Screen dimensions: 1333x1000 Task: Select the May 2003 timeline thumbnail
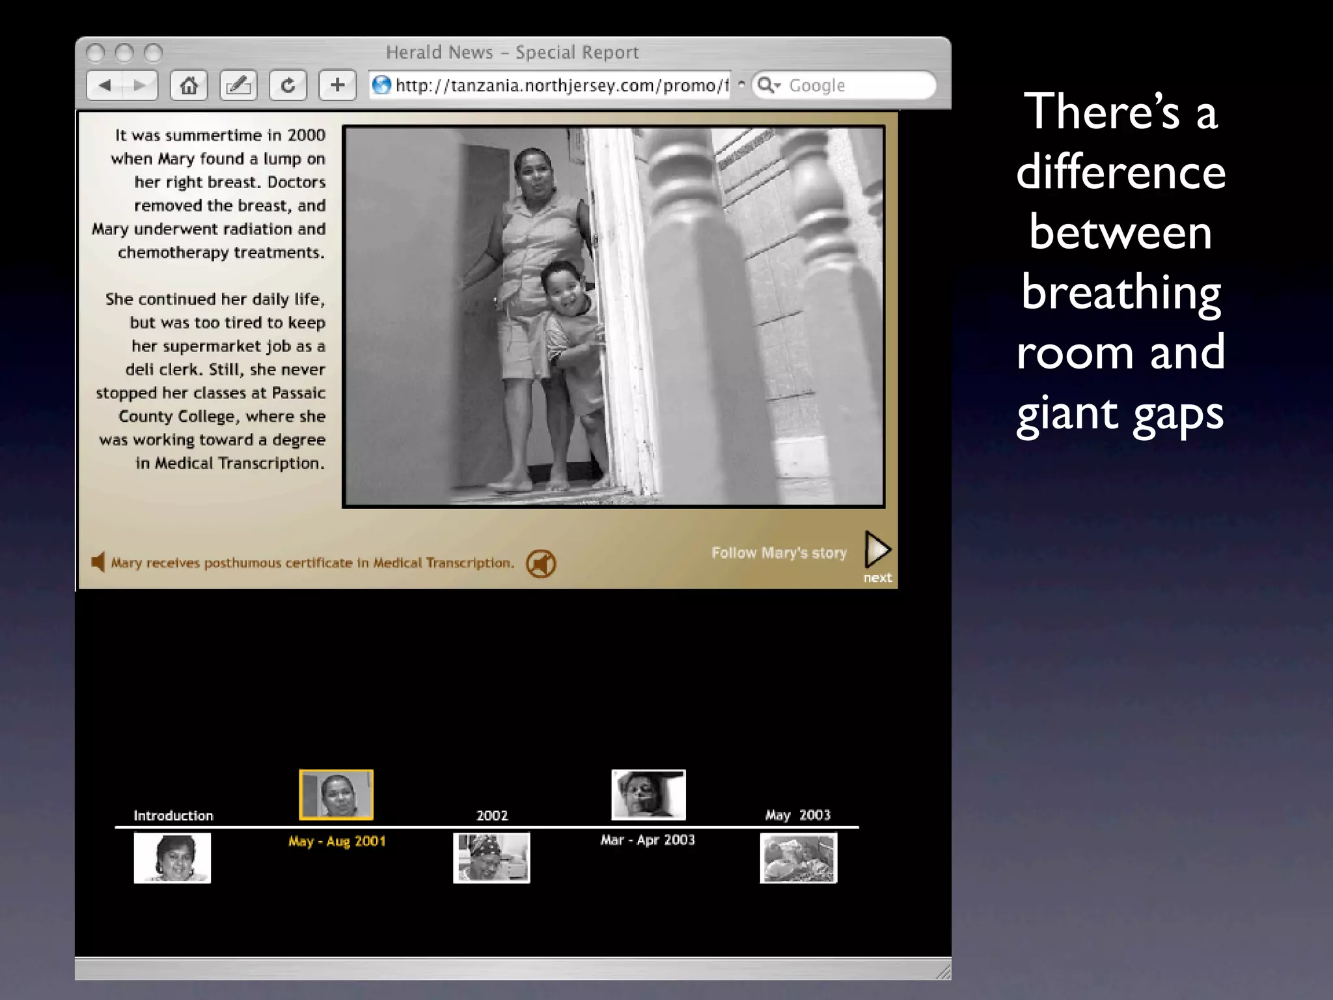pos(799,858)
